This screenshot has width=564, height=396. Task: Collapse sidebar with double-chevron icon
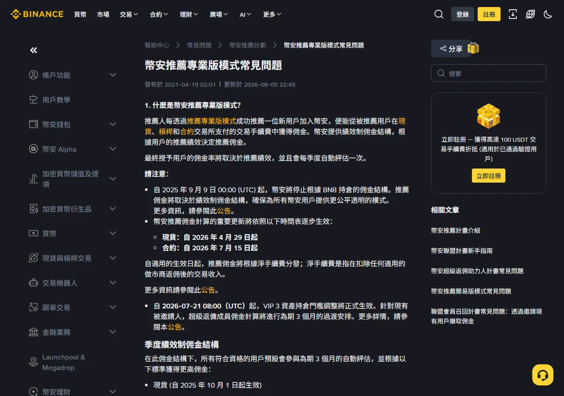tap(33, 50)
